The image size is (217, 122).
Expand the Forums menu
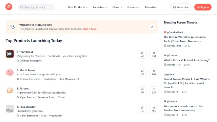[133, 7]
